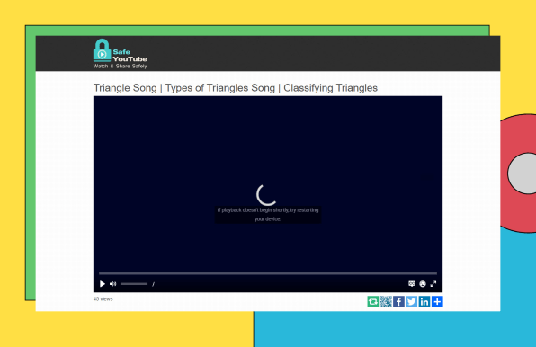Expand more share options plus button
Viewport: 536px width, 347px height.
coord(437,301)
